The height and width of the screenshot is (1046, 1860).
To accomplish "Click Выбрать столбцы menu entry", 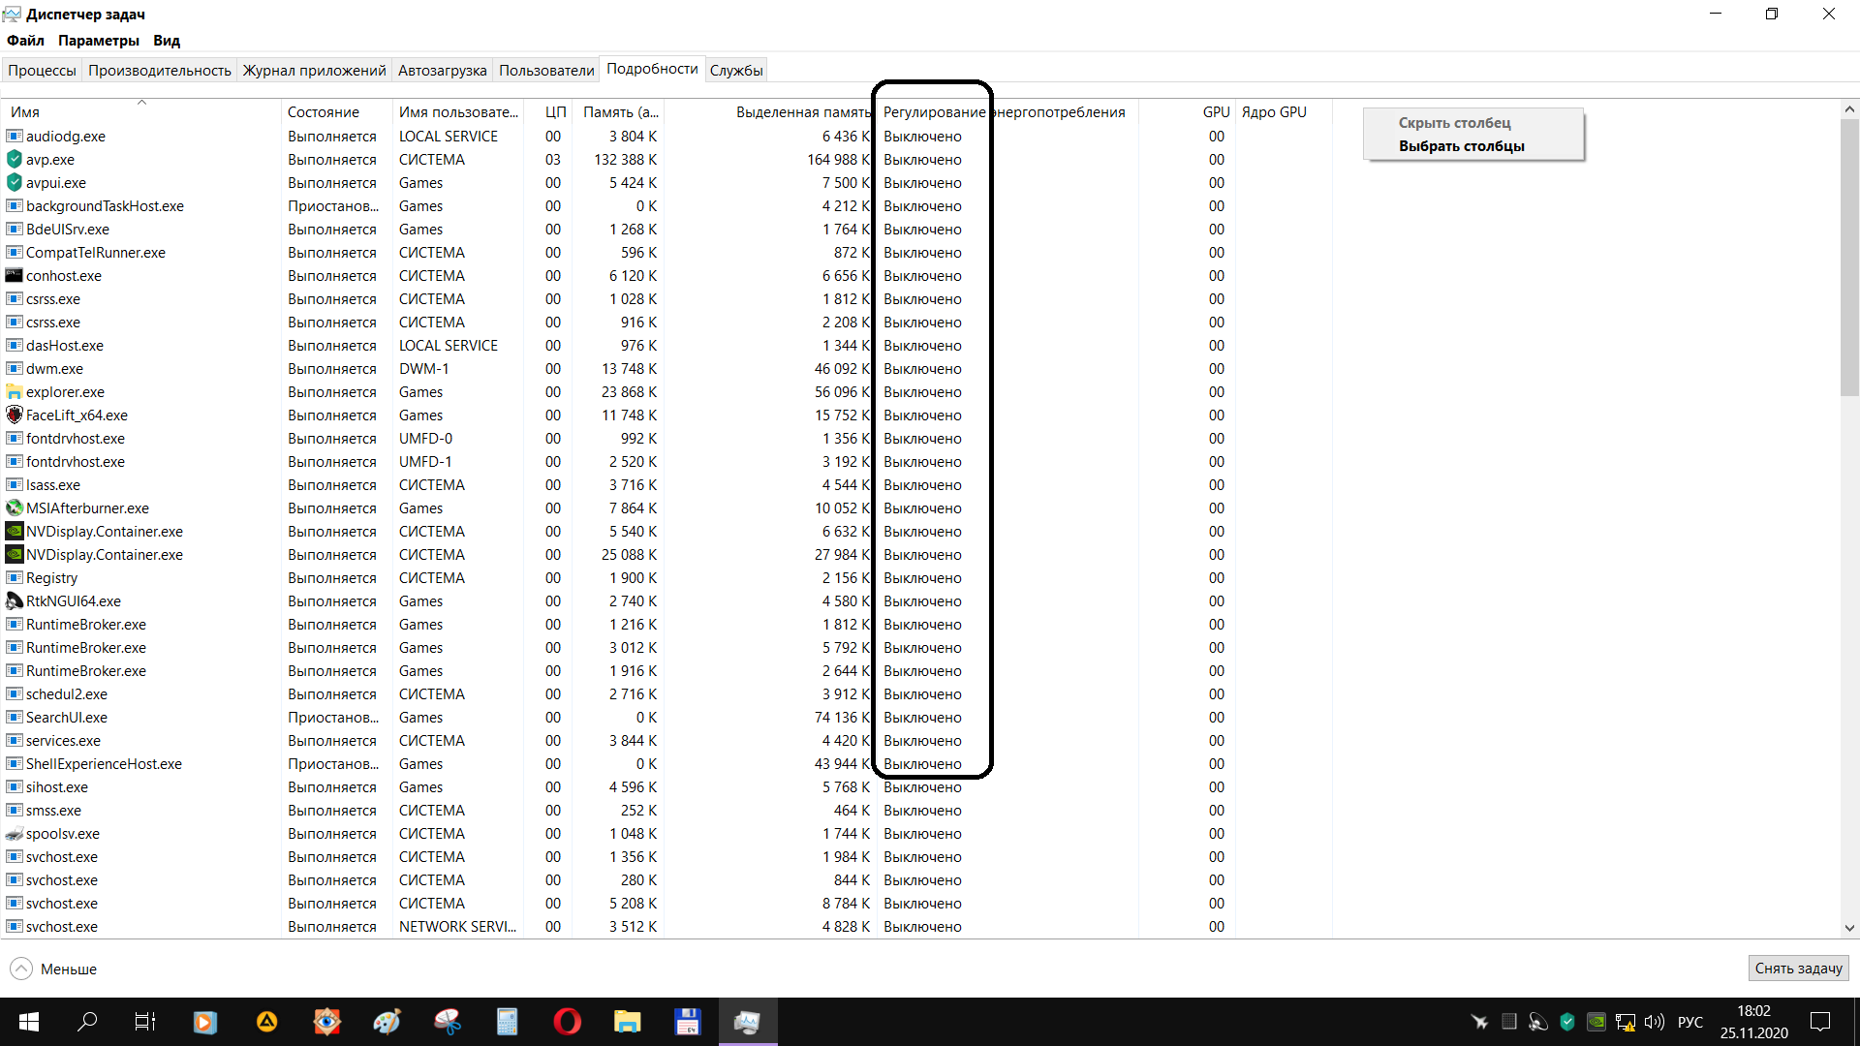I will click(1461, 146).
